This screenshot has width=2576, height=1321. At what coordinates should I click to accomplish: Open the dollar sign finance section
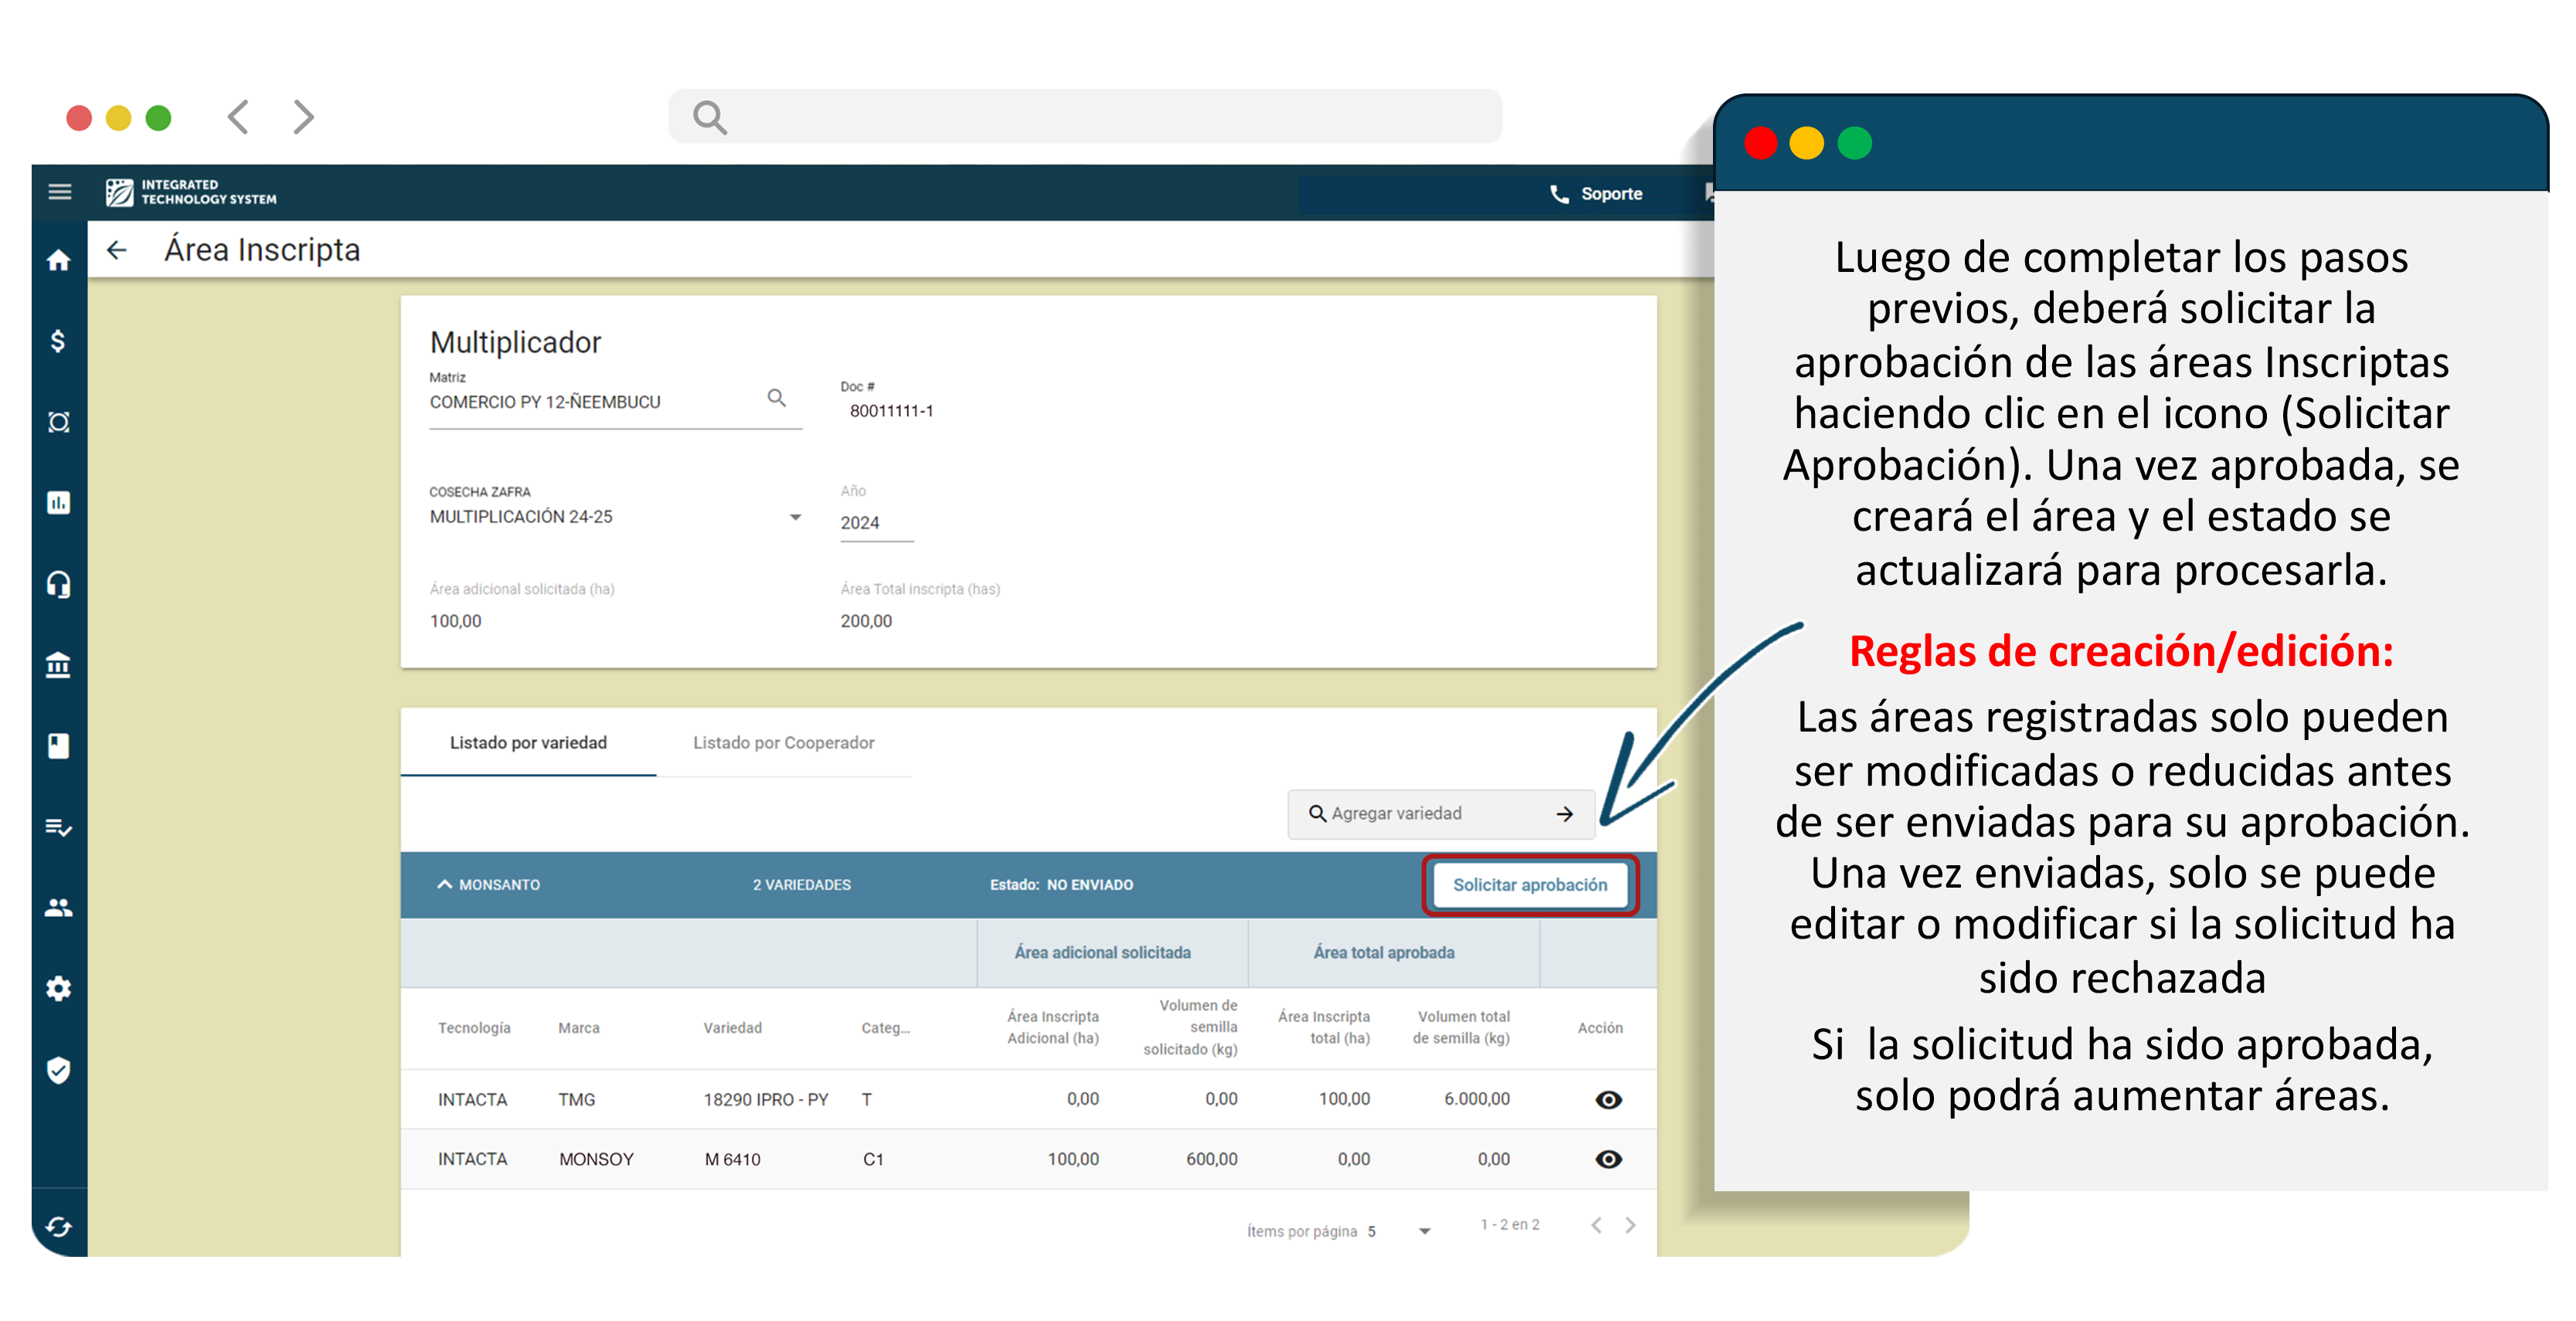coord(59,341)
